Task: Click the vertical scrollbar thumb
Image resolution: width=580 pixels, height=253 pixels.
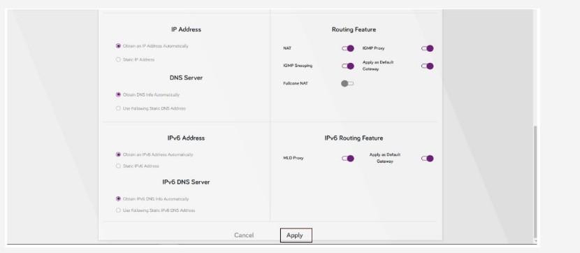Action: [535, 182]
